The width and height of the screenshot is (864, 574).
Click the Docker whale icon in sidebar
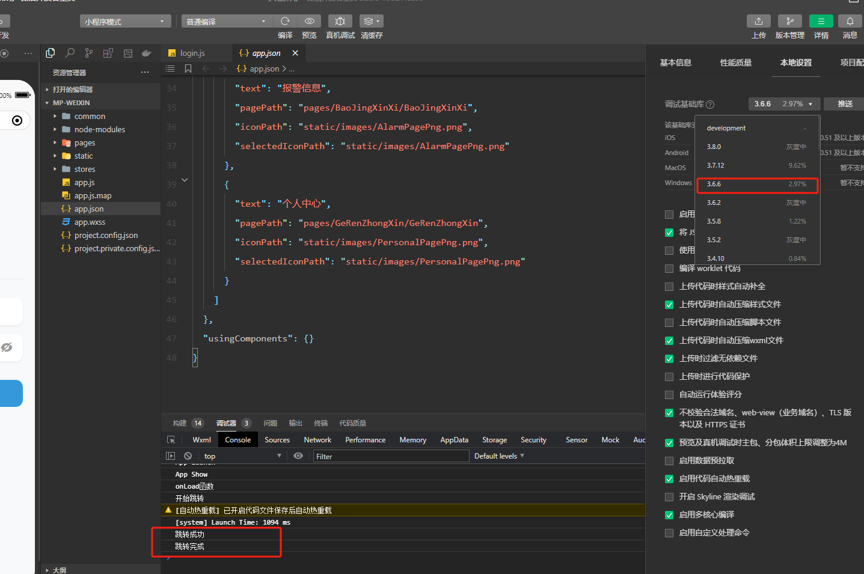(146, 53)
